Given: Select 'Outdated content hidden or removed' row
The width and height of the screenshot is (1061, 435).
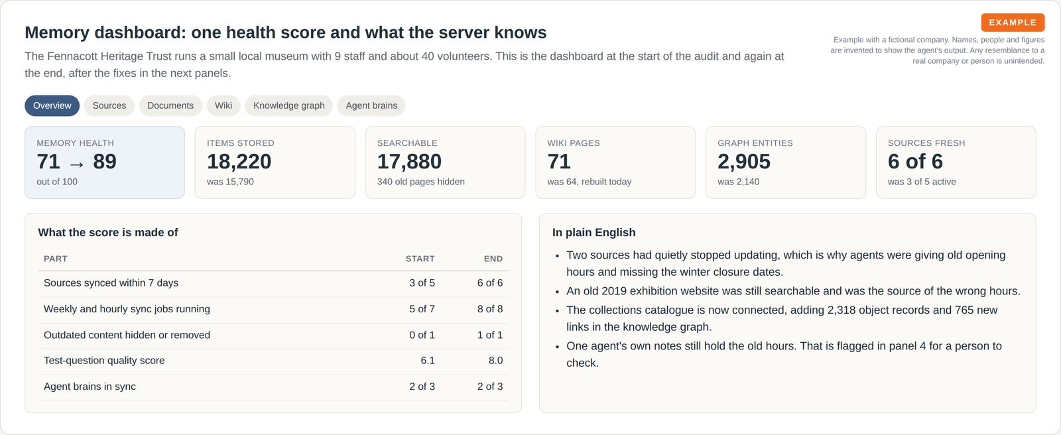Looking at the screenshot, I should tap(273, 335).
